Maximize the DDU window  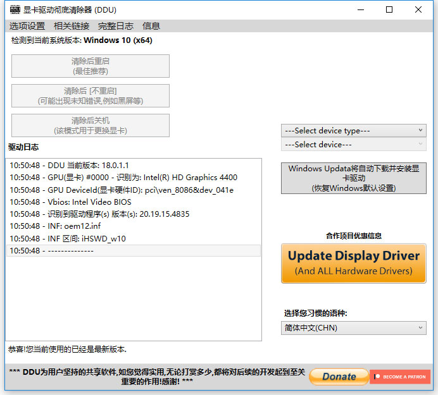[389, 9]
